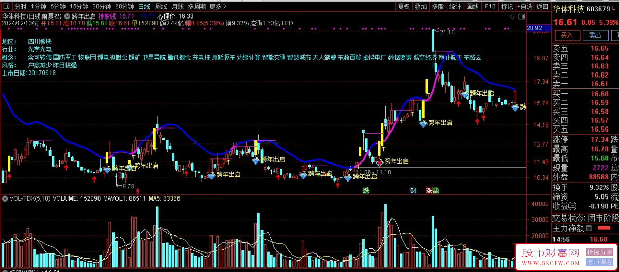
Task: Select the 5分钟 period tab
Action: 59,7
